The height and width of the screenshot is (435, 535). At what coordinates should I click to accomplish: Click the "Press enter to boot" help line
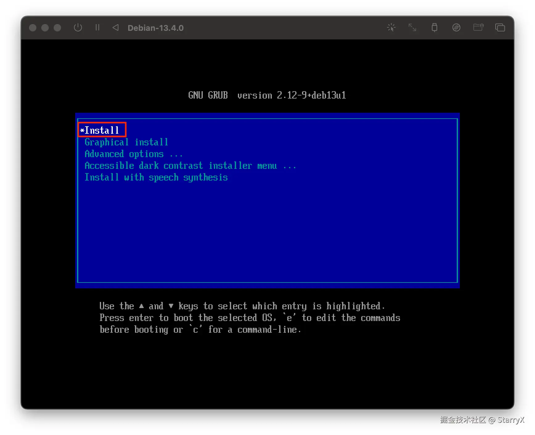tap(250, 318)
